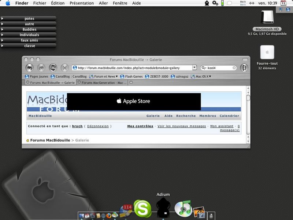This screenshot has width=293, height=220.
Task: Close the Forums MacBidouille -> Galerie tab
Action: [28, 82]
